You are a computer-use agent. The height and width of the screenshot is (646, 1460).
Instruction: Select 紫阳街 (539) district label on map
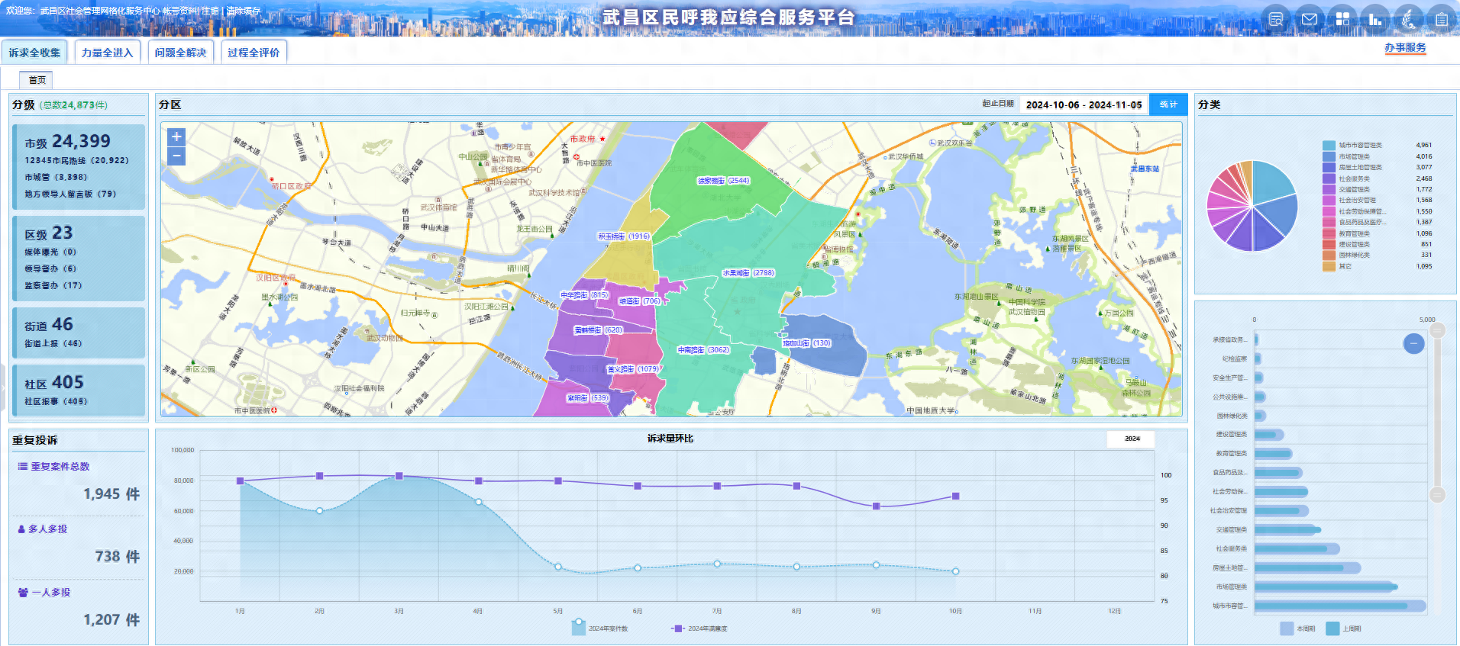coord(587,398)
